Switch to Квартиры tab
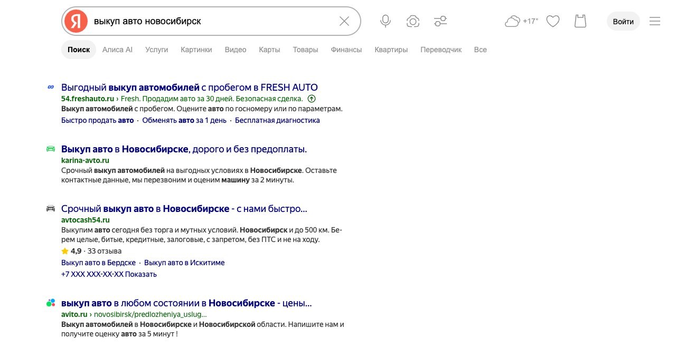 pyautogui.click(x=391, y=50)
